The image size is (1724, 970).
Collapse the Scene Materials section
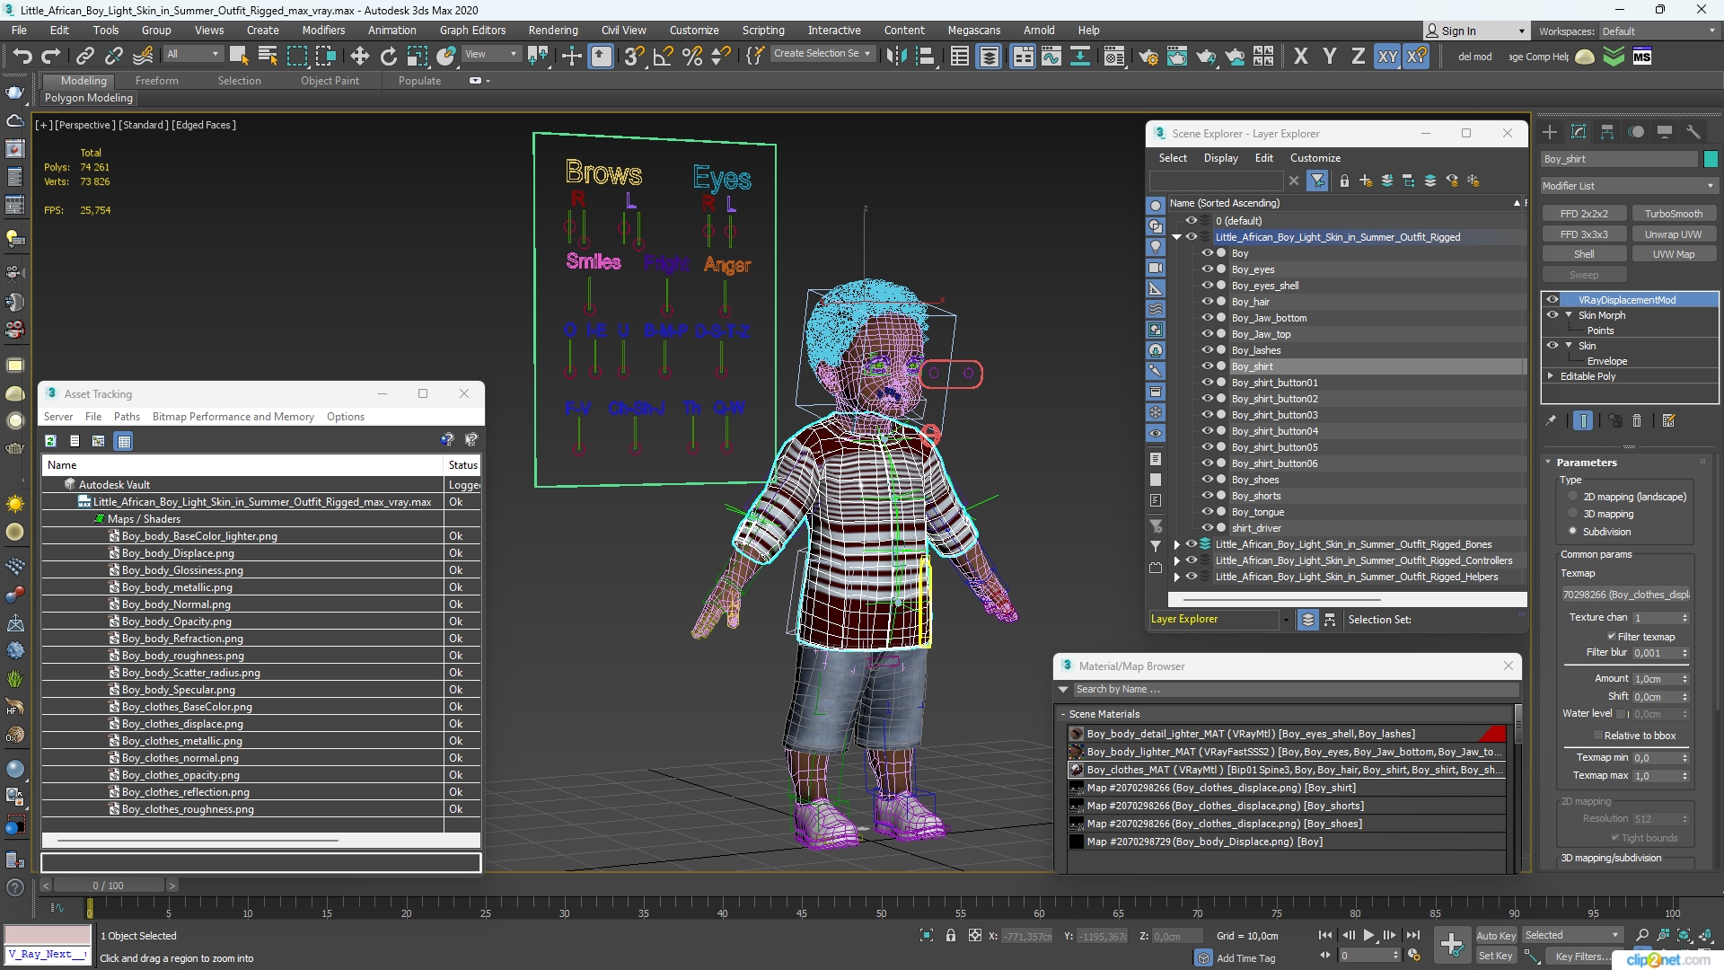point(1063,714)
